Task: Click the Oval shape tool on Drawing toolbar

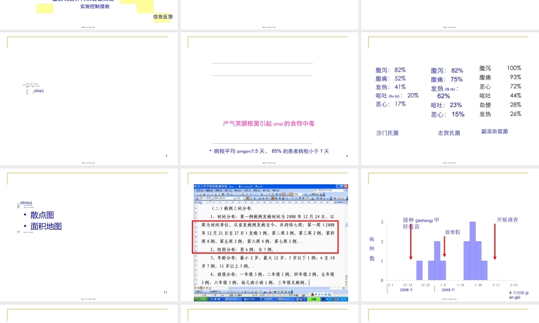Action: (x=234, y=291)
